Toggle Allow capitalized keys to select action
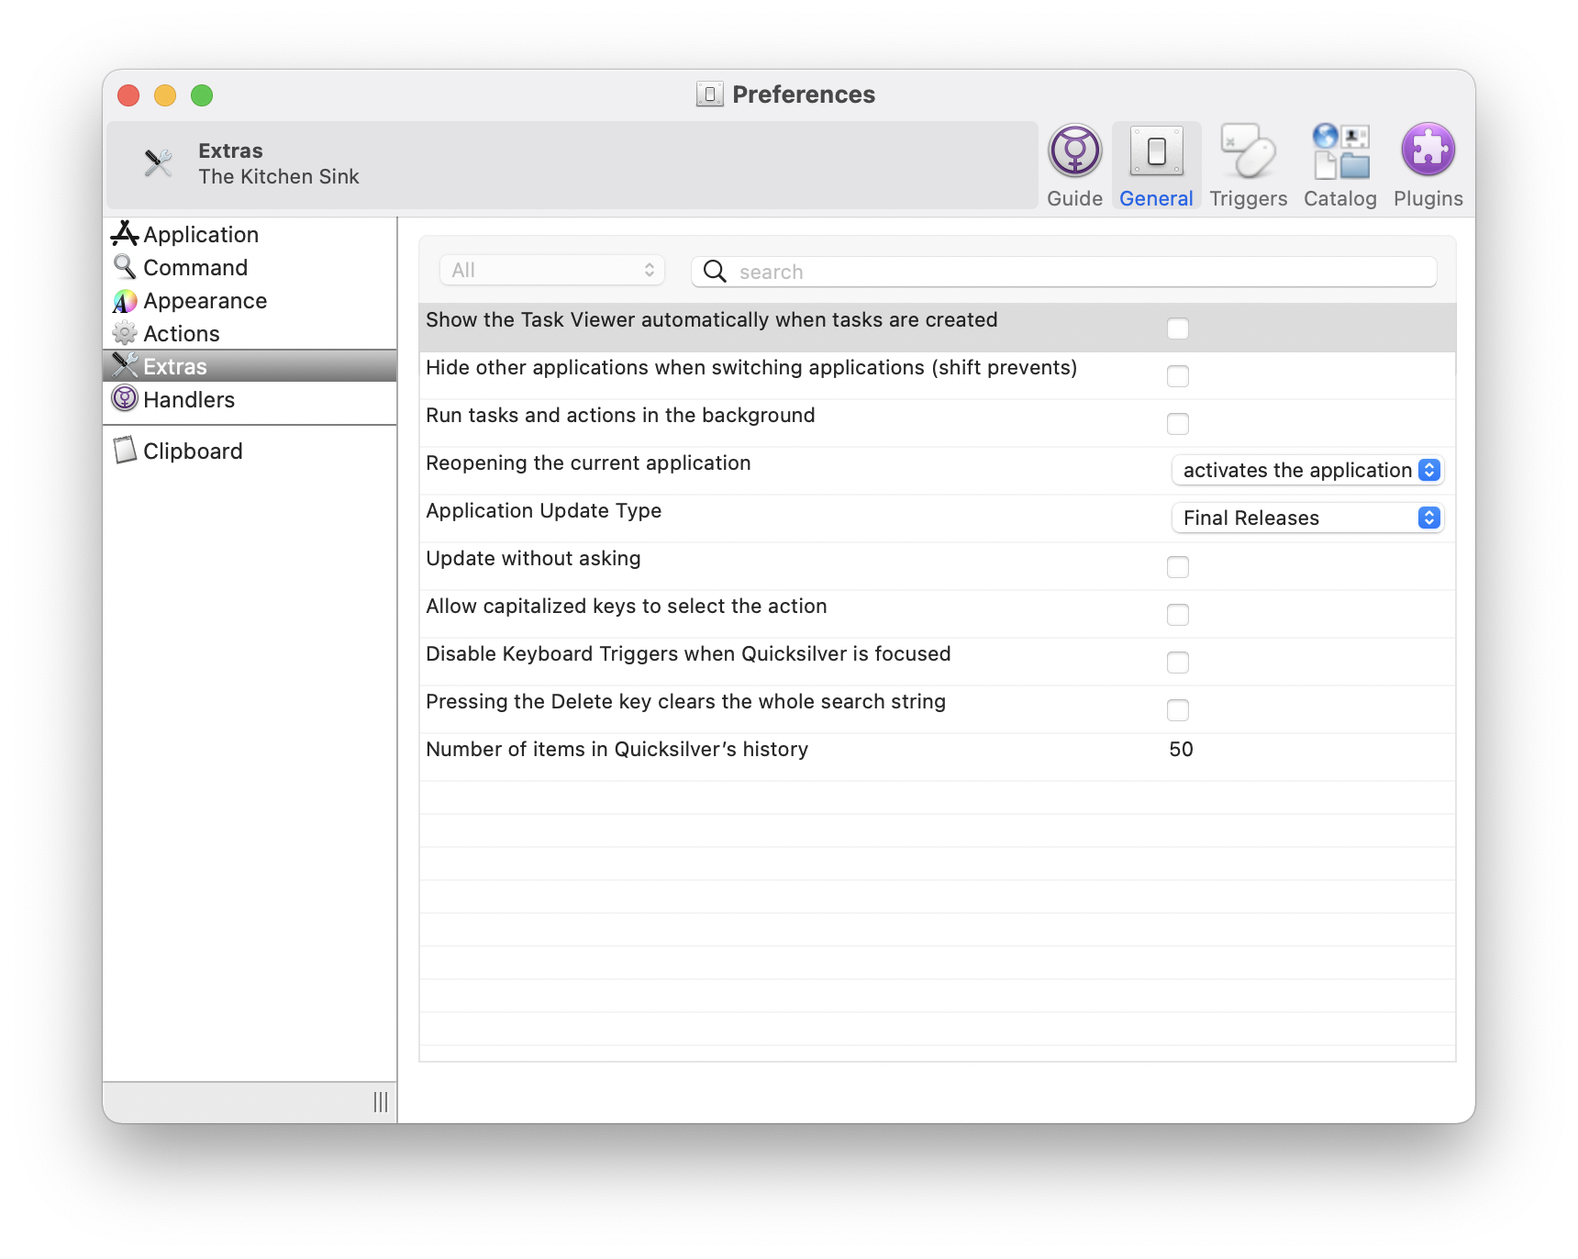Image resolution: width=1578 pixels, height=1259 pixels. 1178,615
